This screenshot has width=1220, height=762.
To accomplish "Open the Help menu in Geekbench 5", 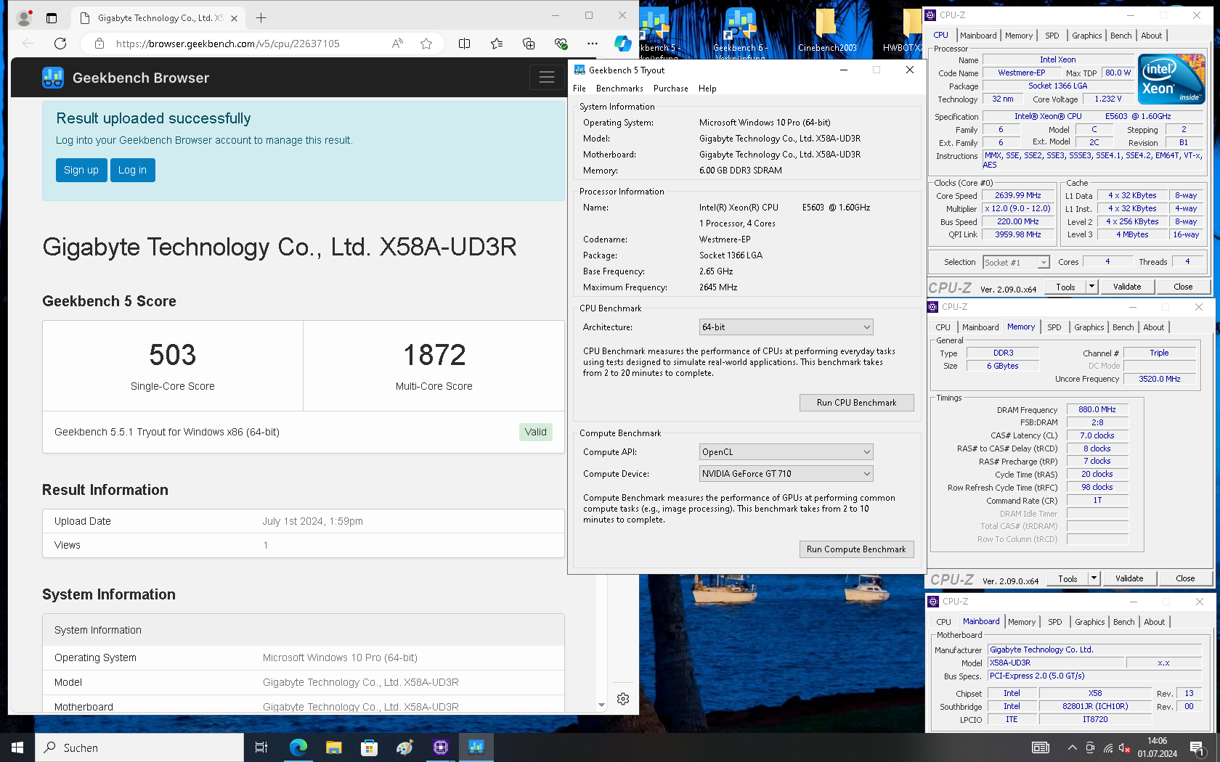I will click(x=707, y=89).
